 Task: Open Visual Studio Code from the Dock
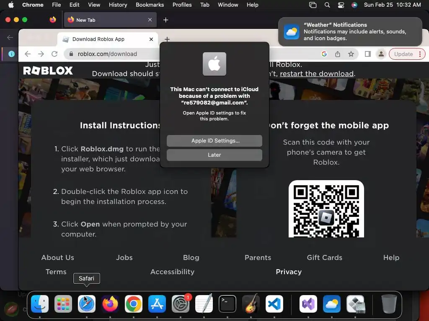tap(274, 304)
